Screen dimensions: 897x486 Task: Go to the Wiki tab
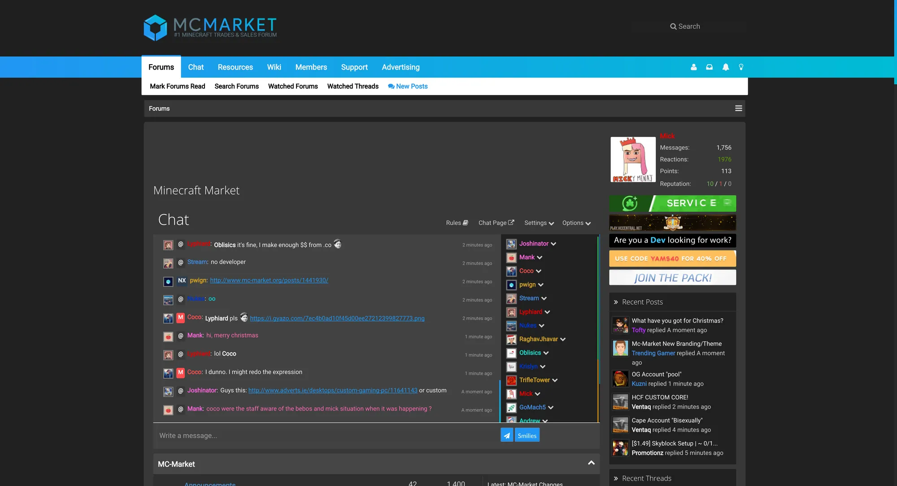pos(274,67)
